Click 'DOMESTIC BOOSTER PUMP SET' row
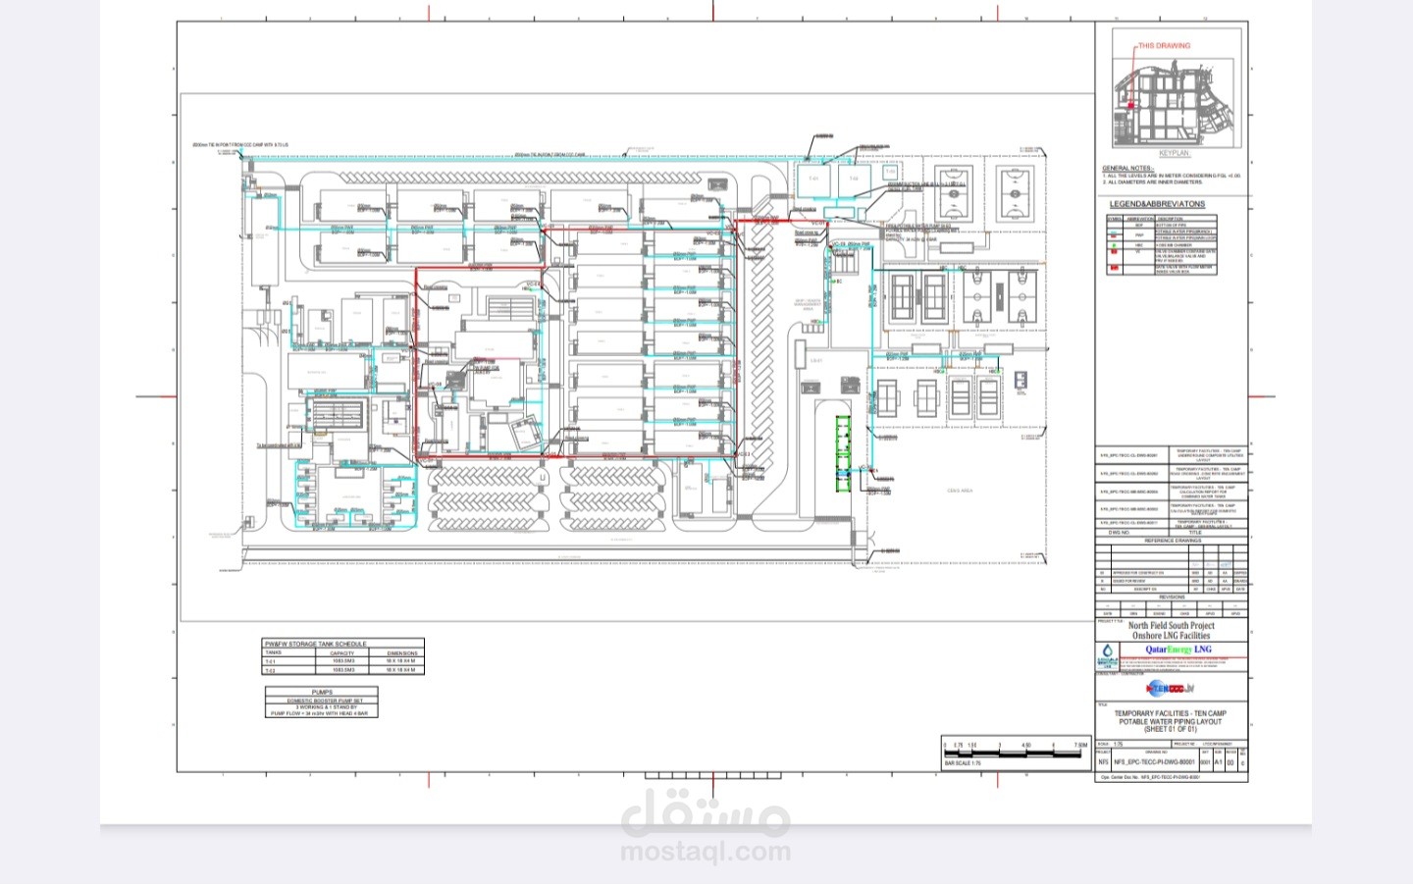Viewport: 1413px width, 884px height. click(323, 701)
